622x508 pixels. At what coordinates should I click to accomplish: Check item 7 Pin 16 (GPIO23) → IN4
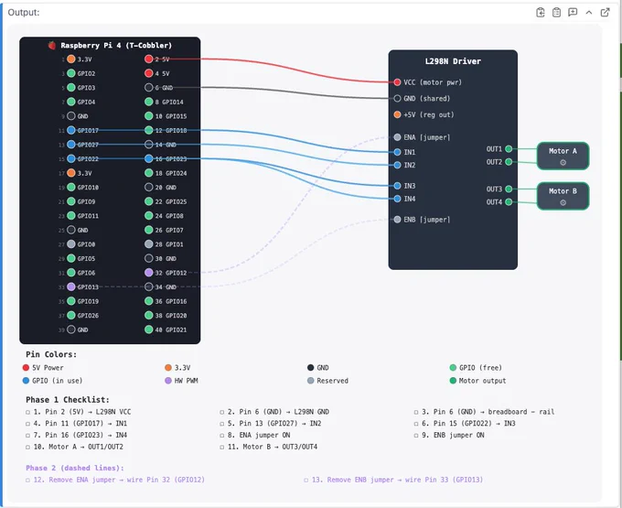coord(27,436)
